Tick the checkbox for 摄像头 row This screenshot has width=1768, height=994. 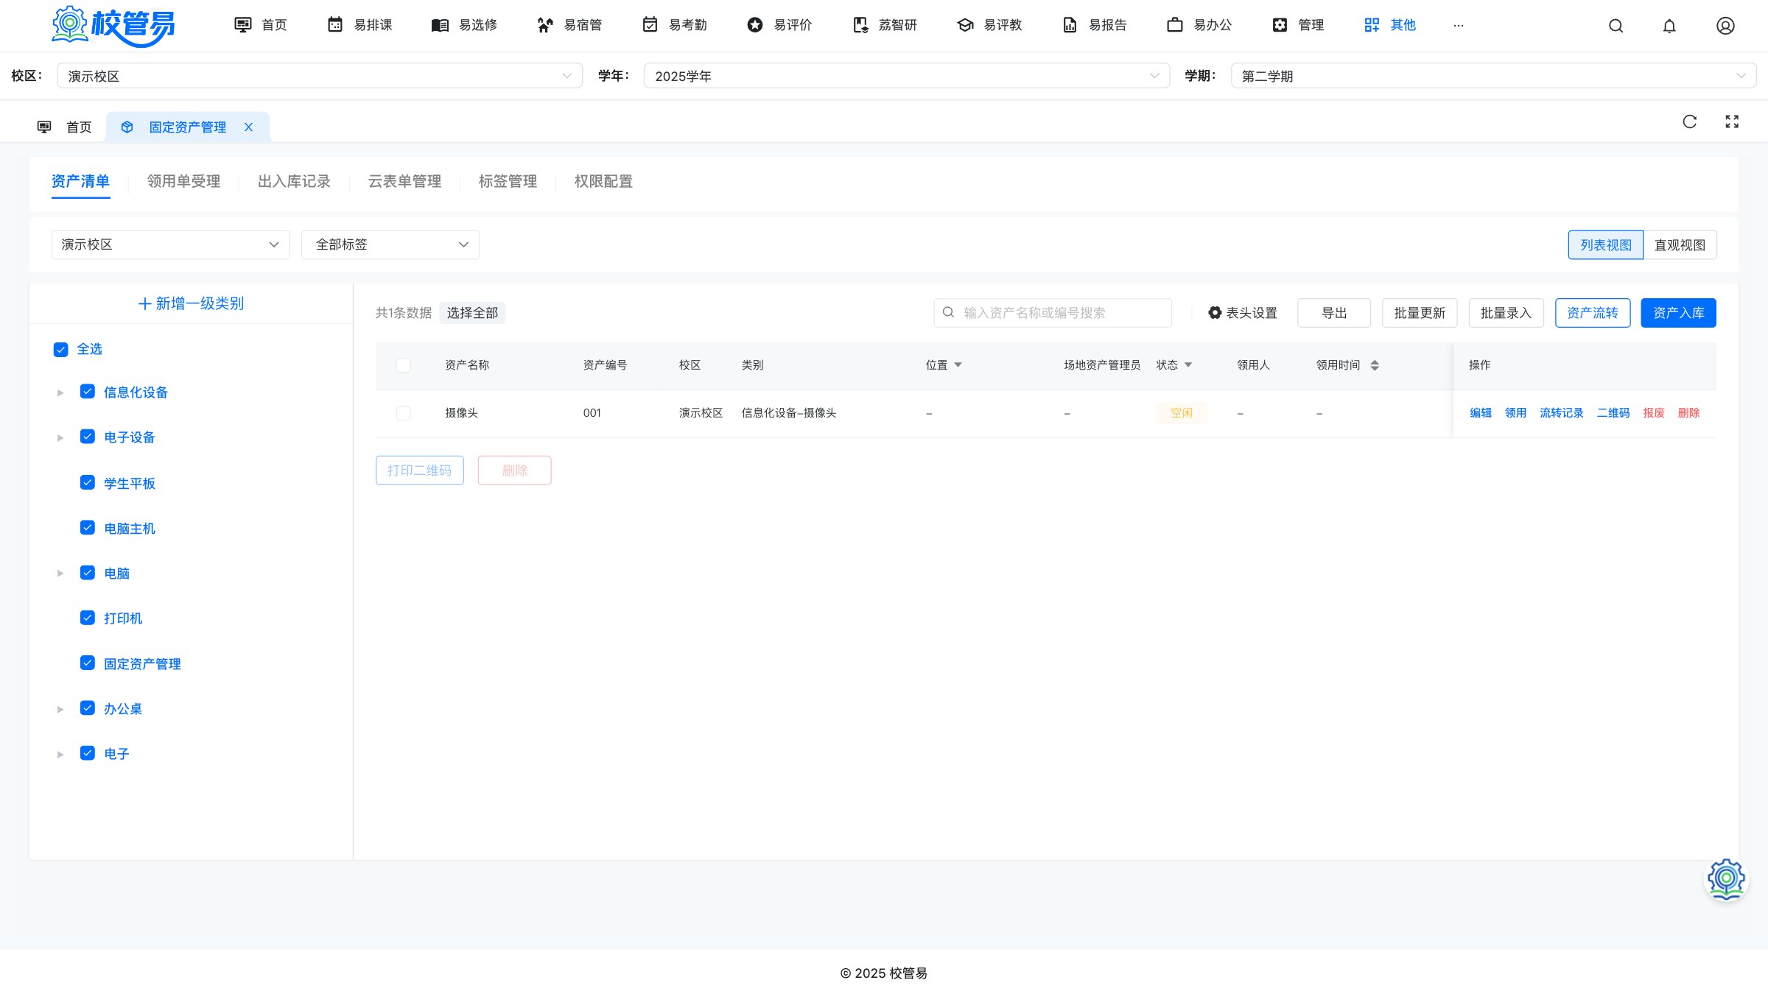[x=403, y=413]
